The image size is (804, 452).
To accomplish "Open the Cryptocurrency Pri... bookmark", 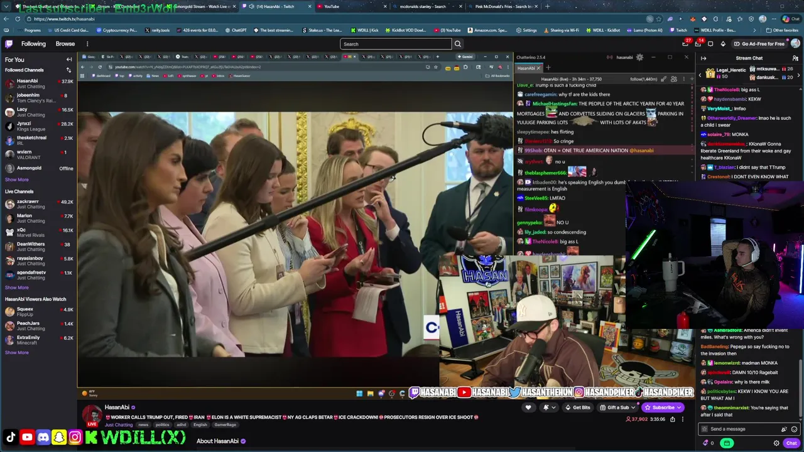I will tap(116, 30).
